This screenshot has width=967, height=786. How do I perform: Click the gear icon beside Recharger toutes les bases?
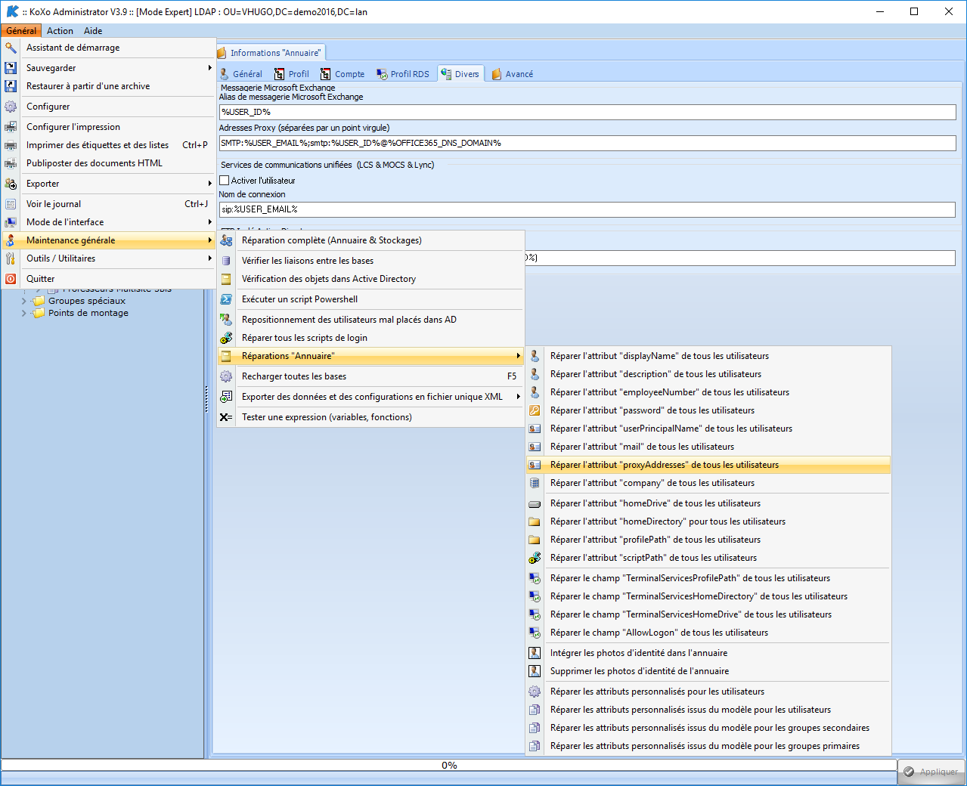tap(226, 376)
